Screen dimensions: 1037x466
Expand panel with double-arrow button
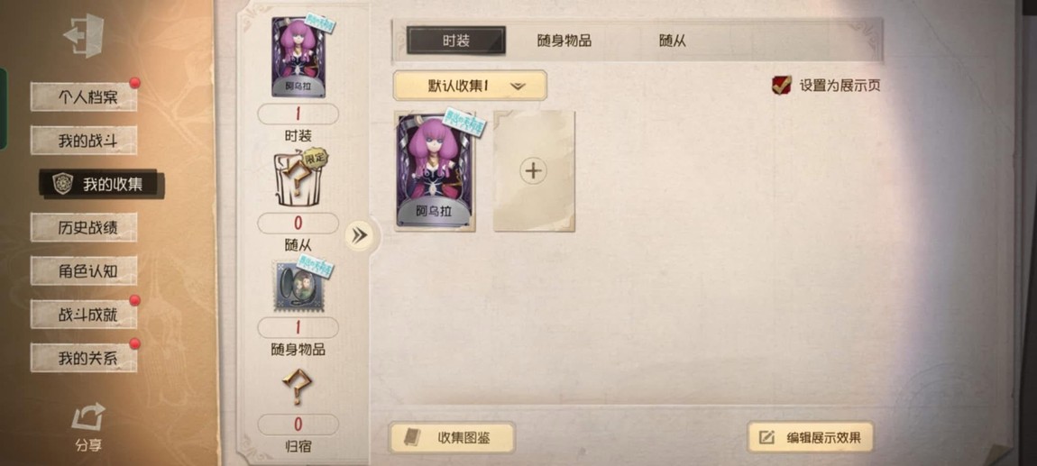click(360, 236)
